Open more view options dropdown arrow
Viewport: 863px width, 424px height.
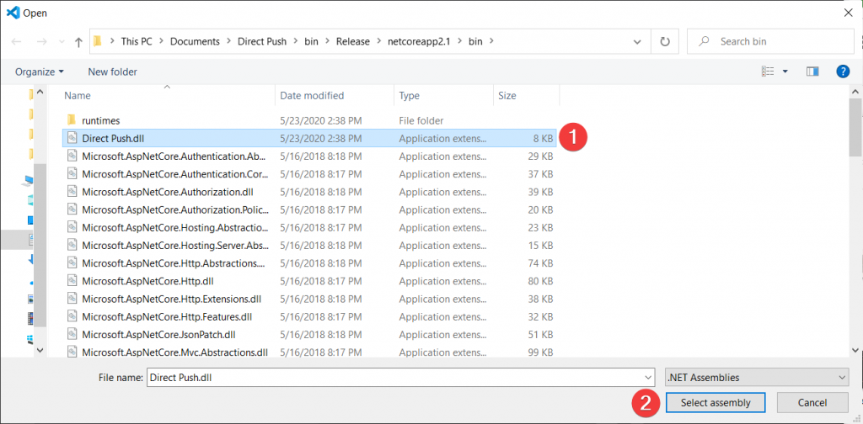[785, 72]
